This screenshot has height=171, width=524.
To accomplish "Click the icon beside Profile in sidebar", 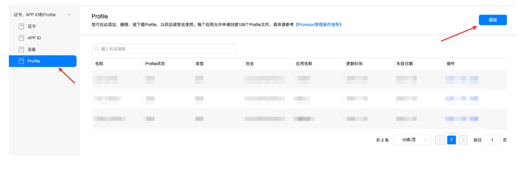I will click(21, 61).
